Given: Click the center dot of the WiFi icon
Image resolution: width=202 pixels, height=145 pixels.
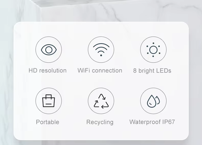Looking at the screenshot, I should 101,55.
